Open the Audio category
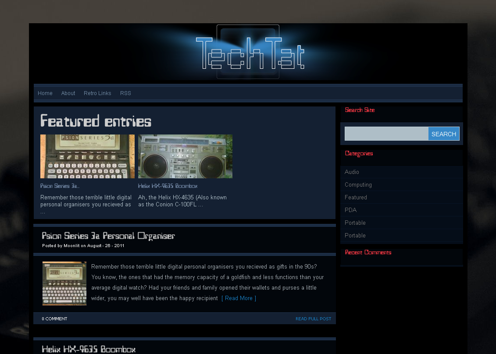Viewport: 496px width, 354px height. coord(352,172)
